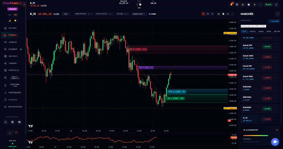Select PainX 1200 in the watchlist
The image size is (283, 149).
point(260,78)
